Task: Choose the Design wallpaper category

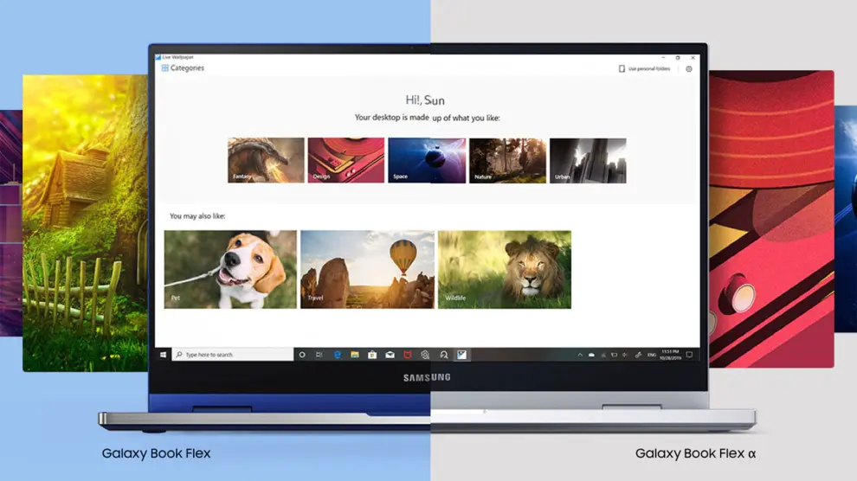Action: point(345,161)
